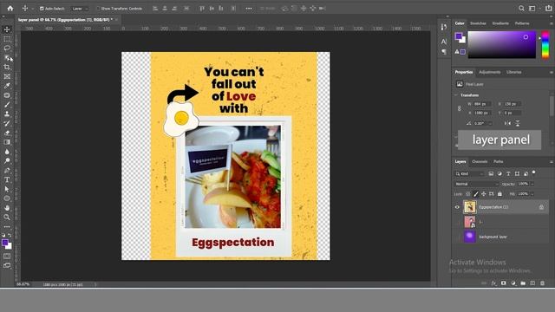Click the align left edges button
This screenshot has height=312, width=555.
click(155, 9)
